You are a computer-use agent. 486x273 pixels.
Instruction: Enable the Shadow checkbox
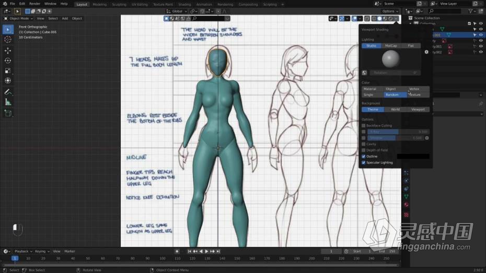(364, 138)
